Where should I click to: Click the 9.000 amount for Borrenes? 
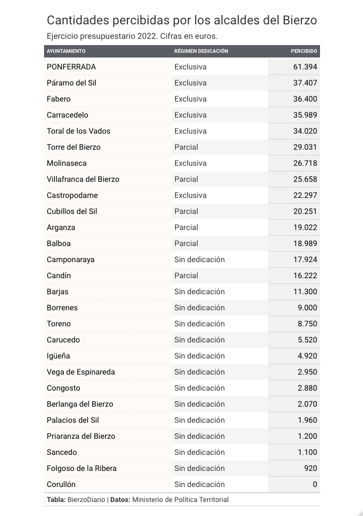pyautogui.click(x=308, y=308)
